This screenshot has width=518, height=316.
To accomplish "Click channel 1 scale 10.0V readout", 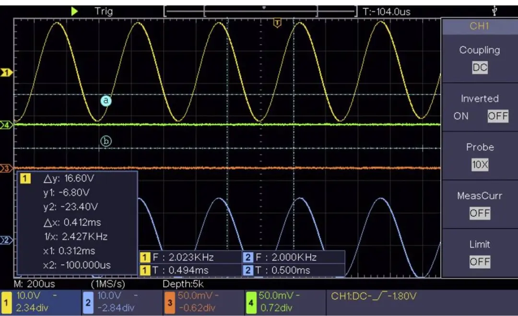I will point(28,295).
